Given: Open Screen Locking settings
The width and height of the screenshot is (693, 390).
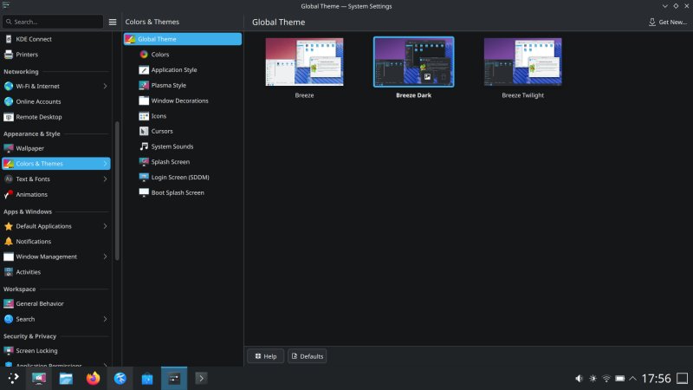Looking at the screenshot, I should [x=55, y=350].
